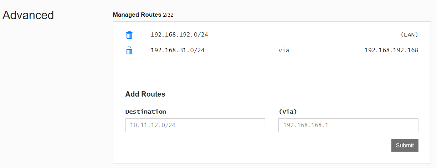
Task: Delete the 192.168.192.0/24 LAN route
Action: (x=129, y=35)
